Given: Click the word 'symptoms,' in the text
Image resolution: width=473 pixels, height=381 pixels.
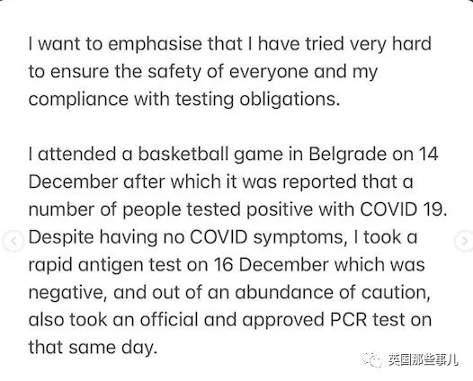Looking at the screenshot, I should click(x=300, y=238).
